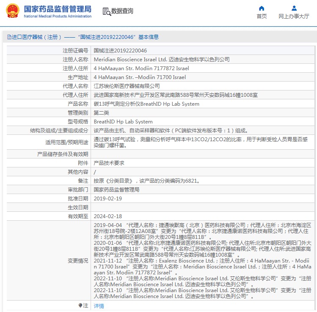Click the 首页 home icon
Image resolution: width=317 pixels, height=312 pixels.
pyautogui.click(x=262, y=8)
